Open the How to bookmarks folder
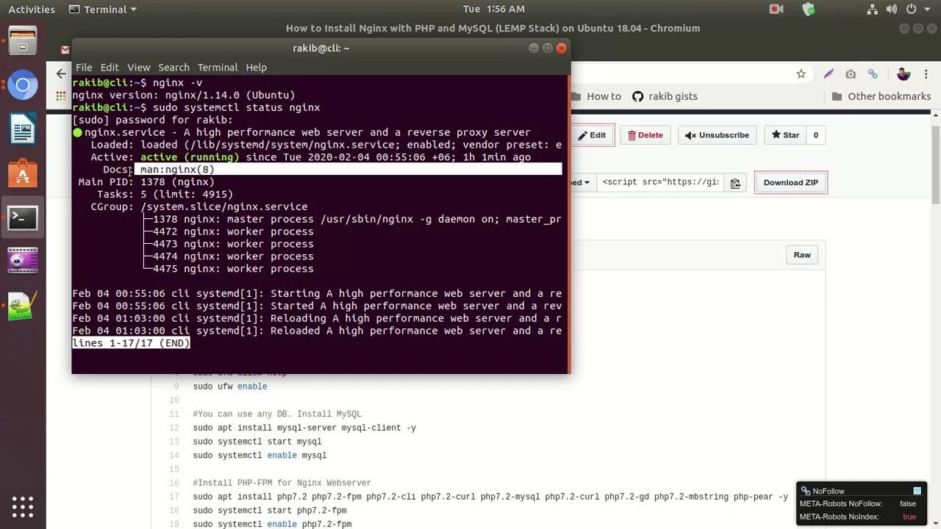The image size is (941, 529). 596,96
